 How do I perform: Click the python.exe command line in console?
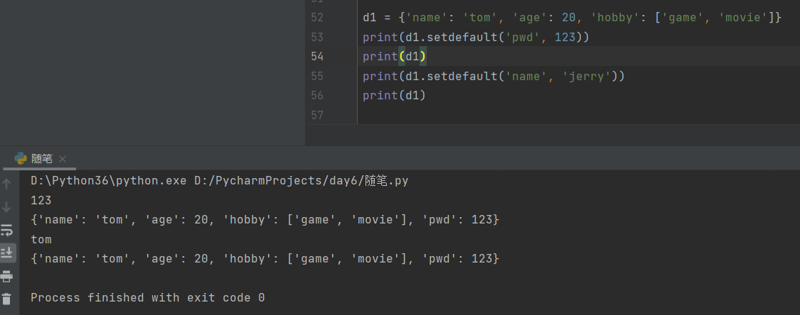(220, 181)
